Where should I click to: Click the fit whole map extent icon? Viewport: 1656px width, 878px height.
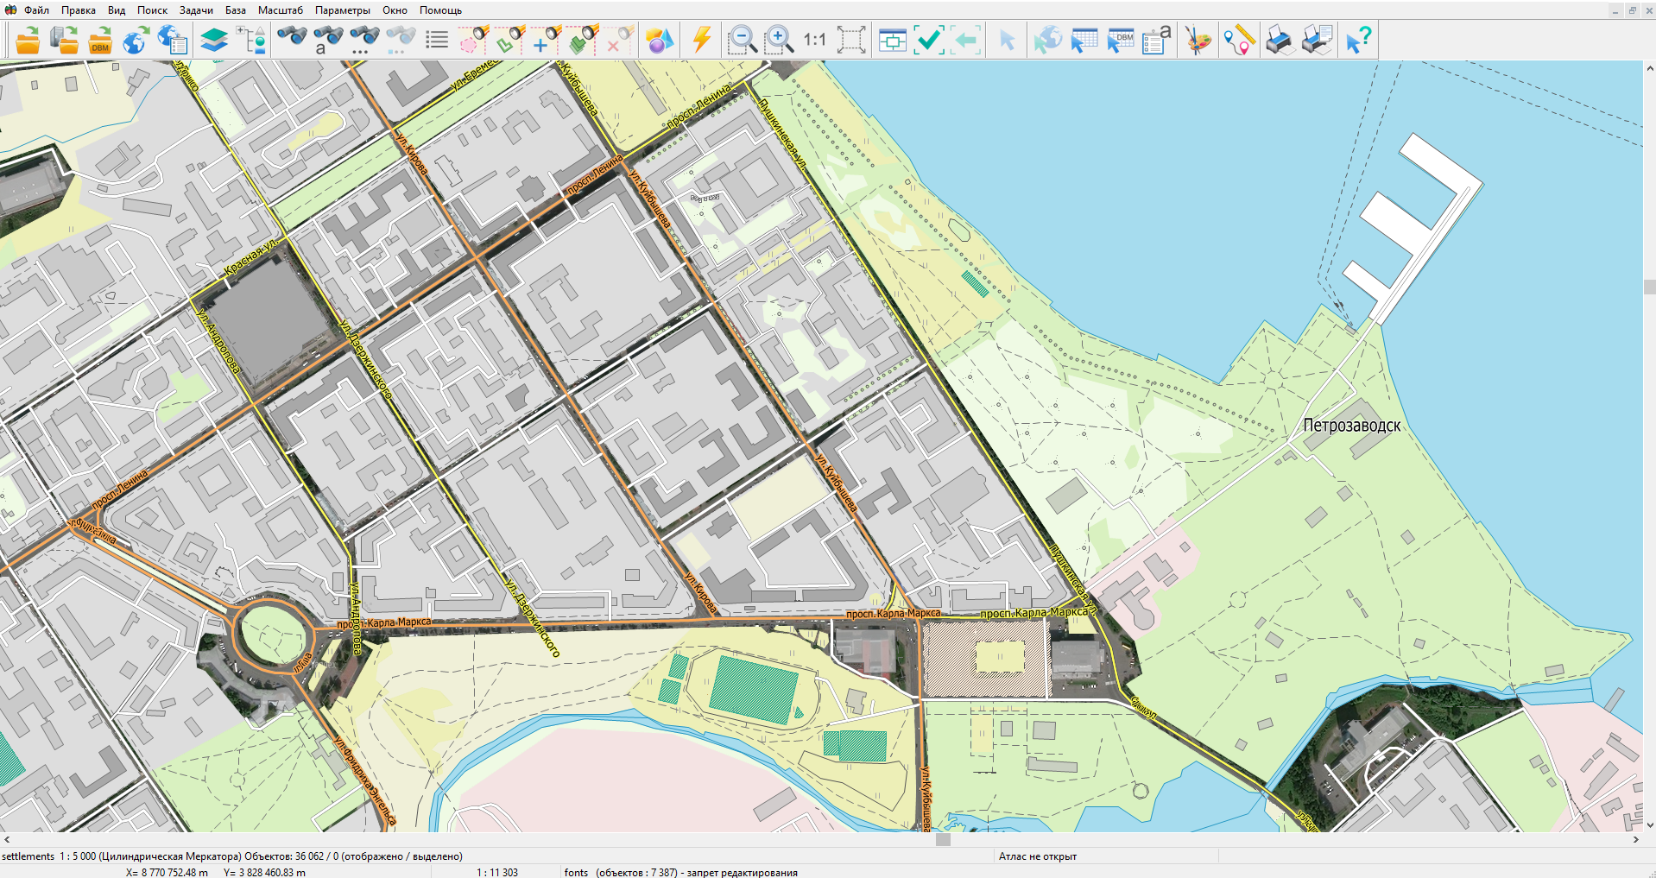tap(850, 40)
